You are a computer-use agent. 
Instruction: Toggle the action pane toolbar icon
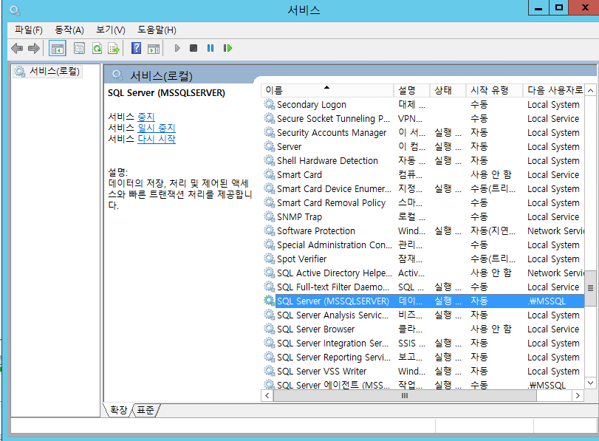tap(154, 49)
